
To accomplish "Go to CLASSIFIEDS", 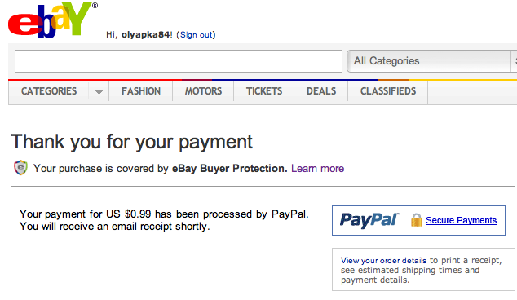I will [x=388, y=91].
